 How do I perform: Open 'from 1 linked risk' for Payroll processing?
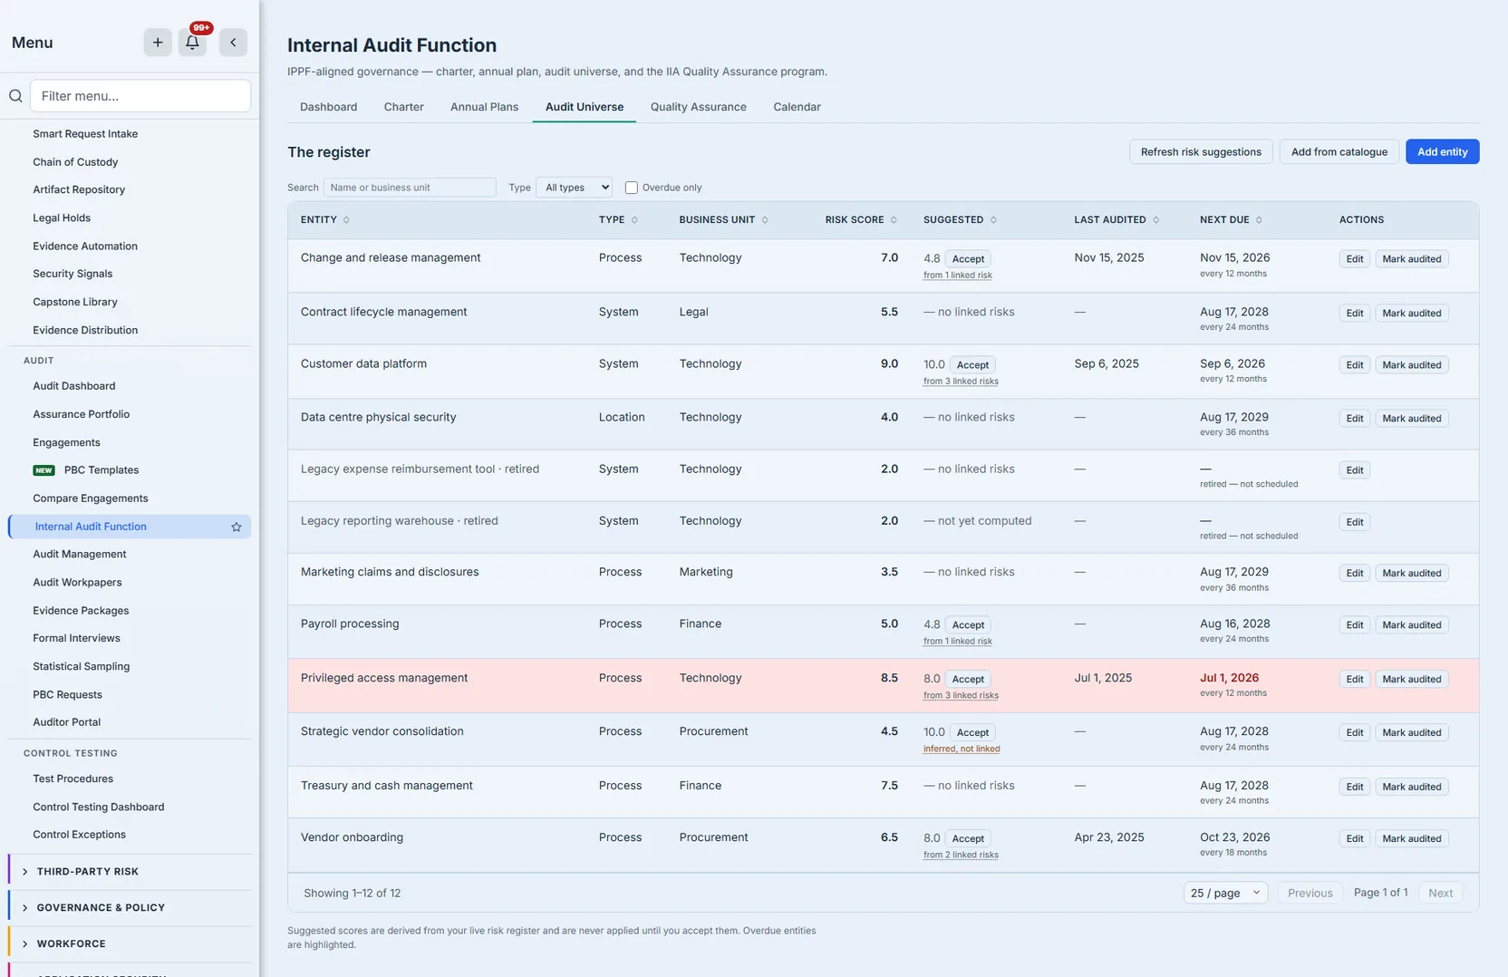coord(957,642)
